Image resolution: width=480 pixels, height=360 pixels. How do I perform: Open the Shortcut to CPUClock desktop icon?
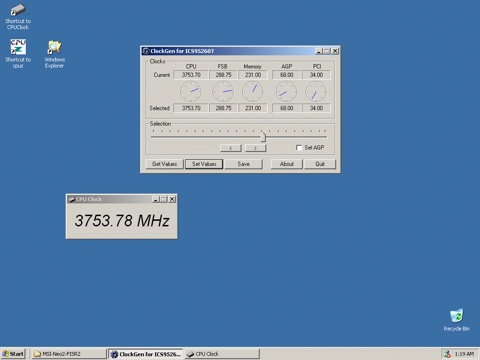pos(18,16)
